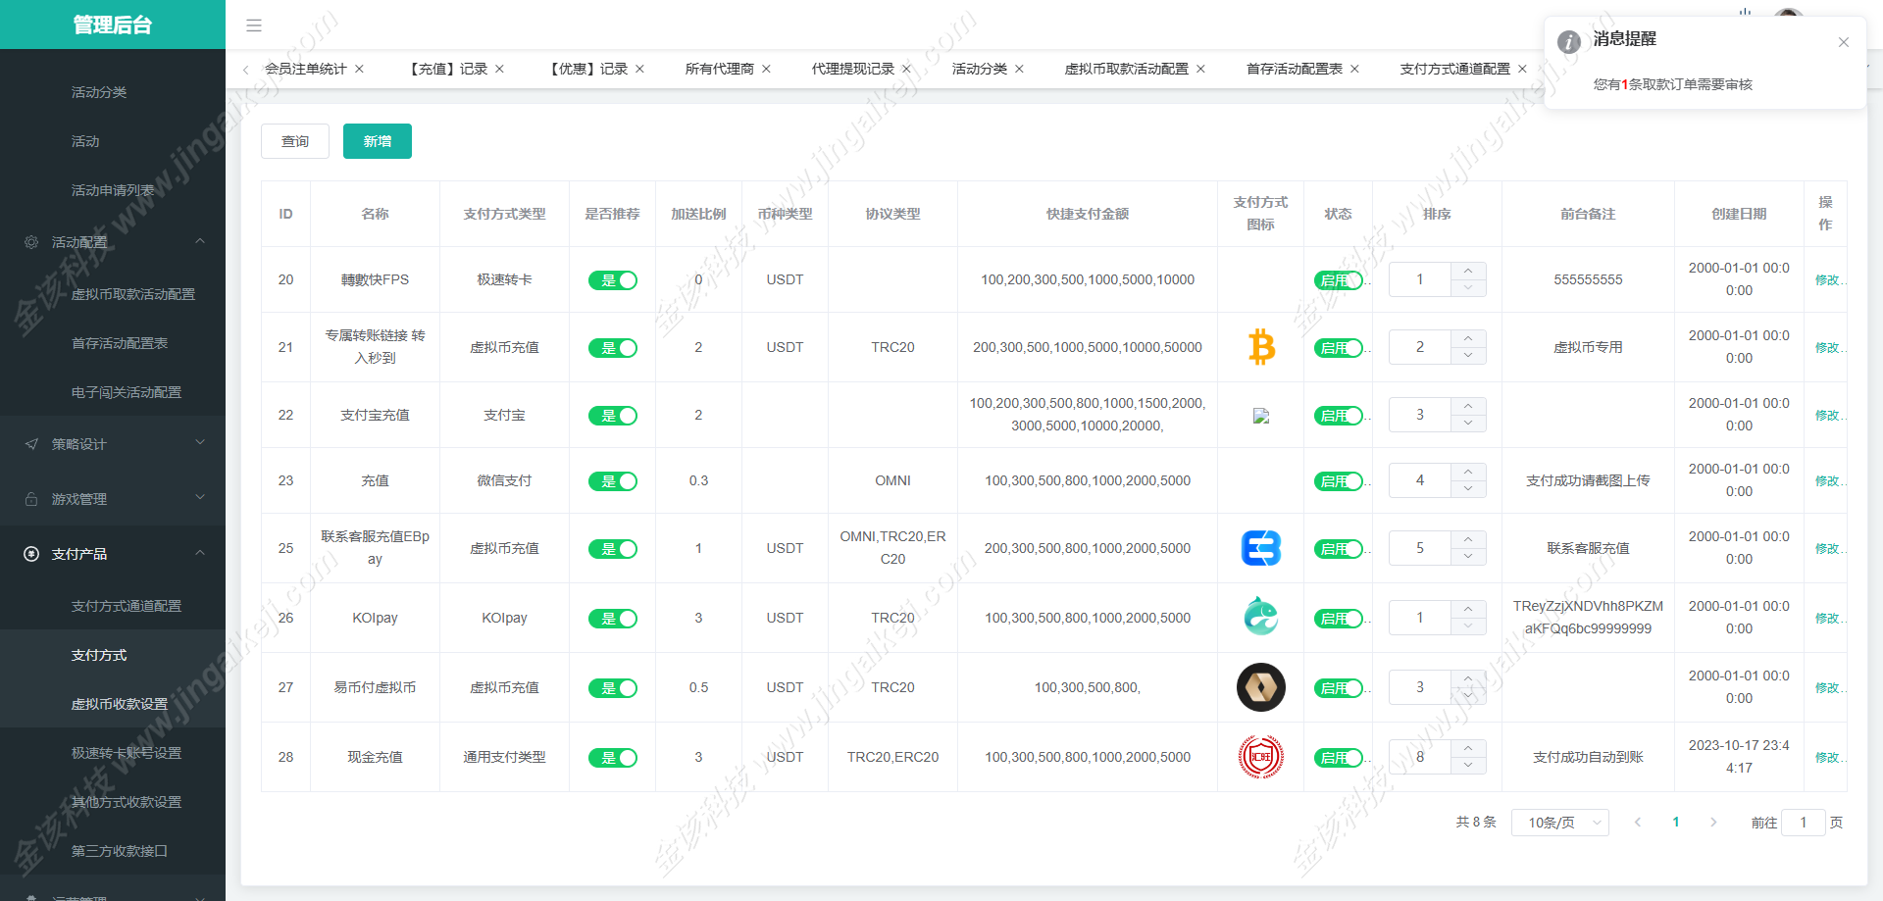
Task: Collapse the 支付产品 sidebar group
Action: pyautogui.click(x=200, y=553)
